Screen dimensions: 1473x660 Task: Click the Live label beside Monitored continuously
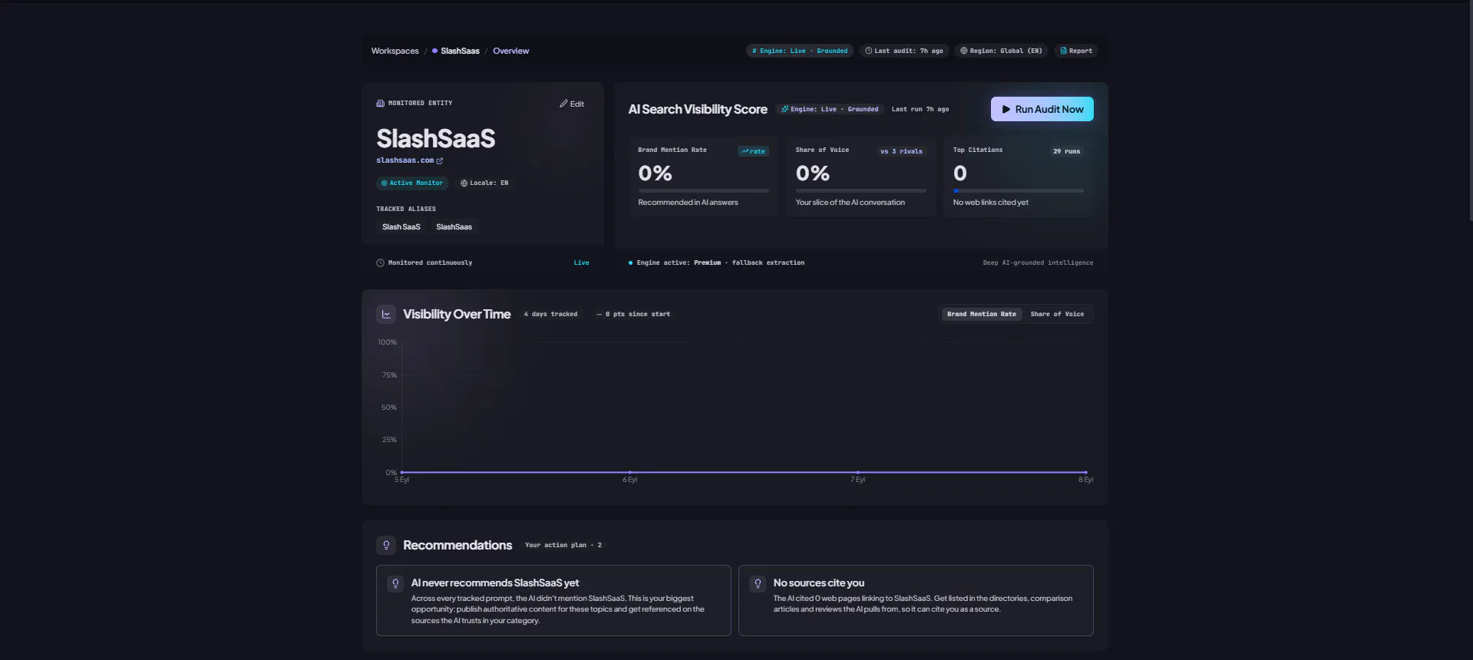coord(581,263)
